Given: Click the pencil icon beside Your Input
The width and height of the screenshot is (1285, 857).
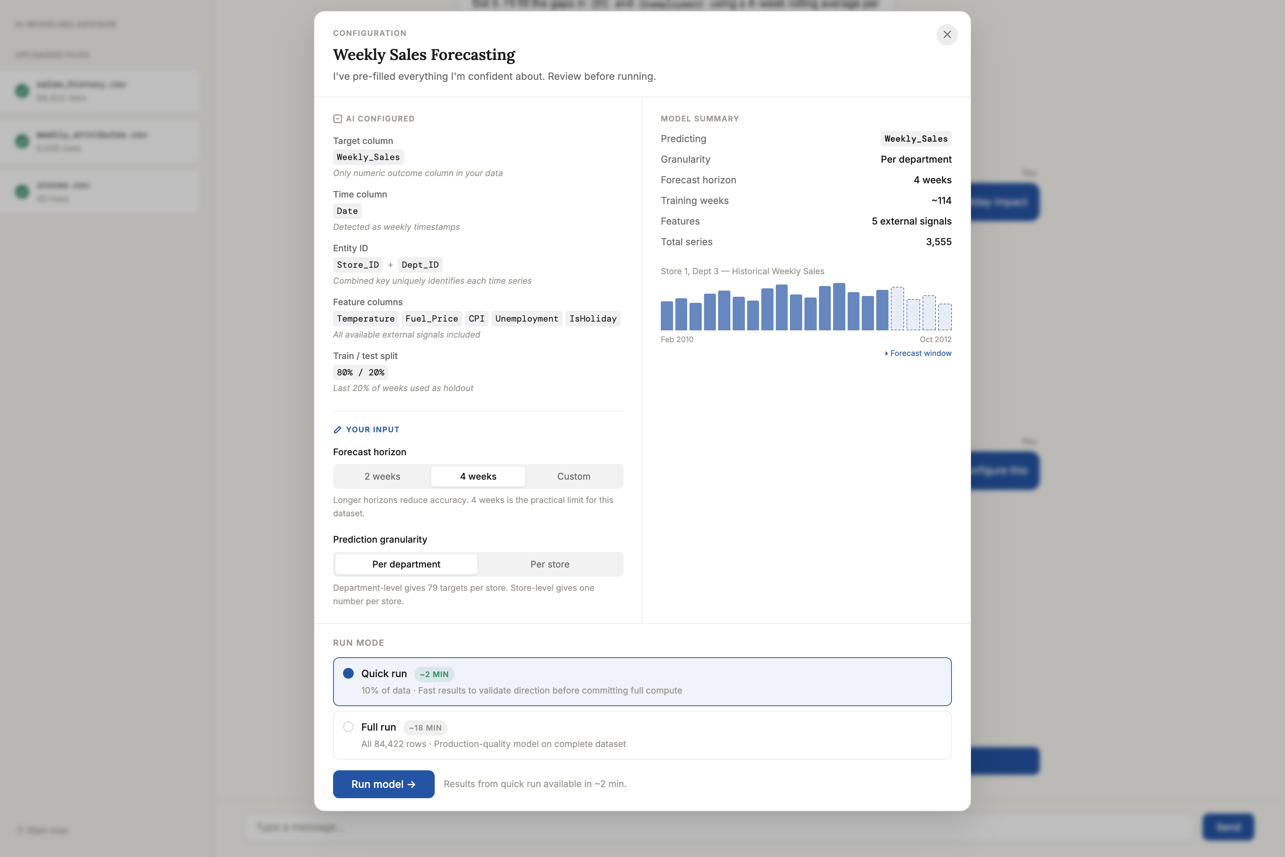Looking at the screenshot, I should (x=337, y=430).
